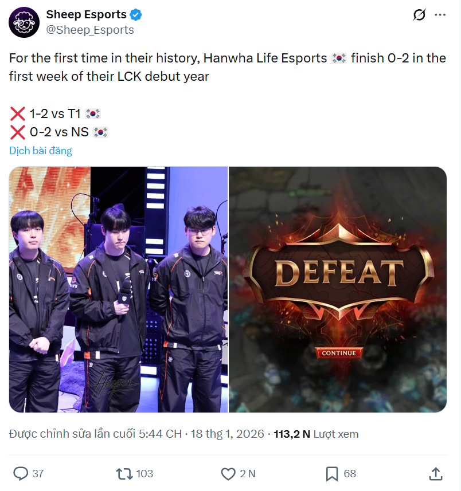This screenshot has height=491, width=461.
Task: Click the 103 repost count
Action: 144,473
